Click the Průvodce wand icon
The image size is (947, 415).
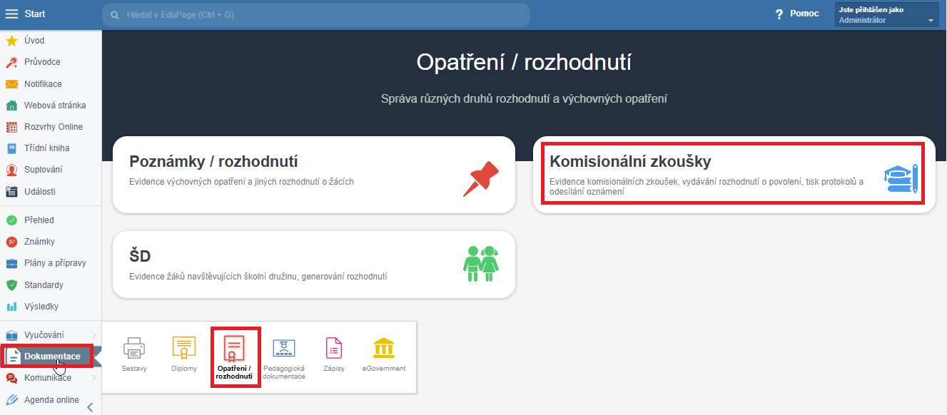pos(11,62)
